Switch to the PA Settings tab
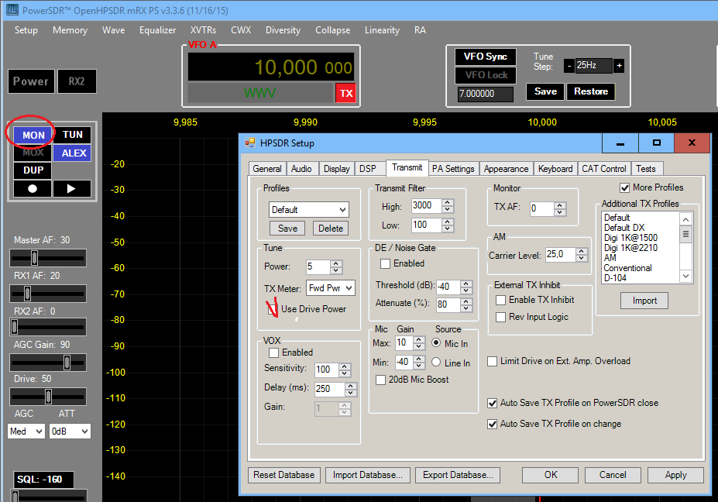 coord(453,169)
